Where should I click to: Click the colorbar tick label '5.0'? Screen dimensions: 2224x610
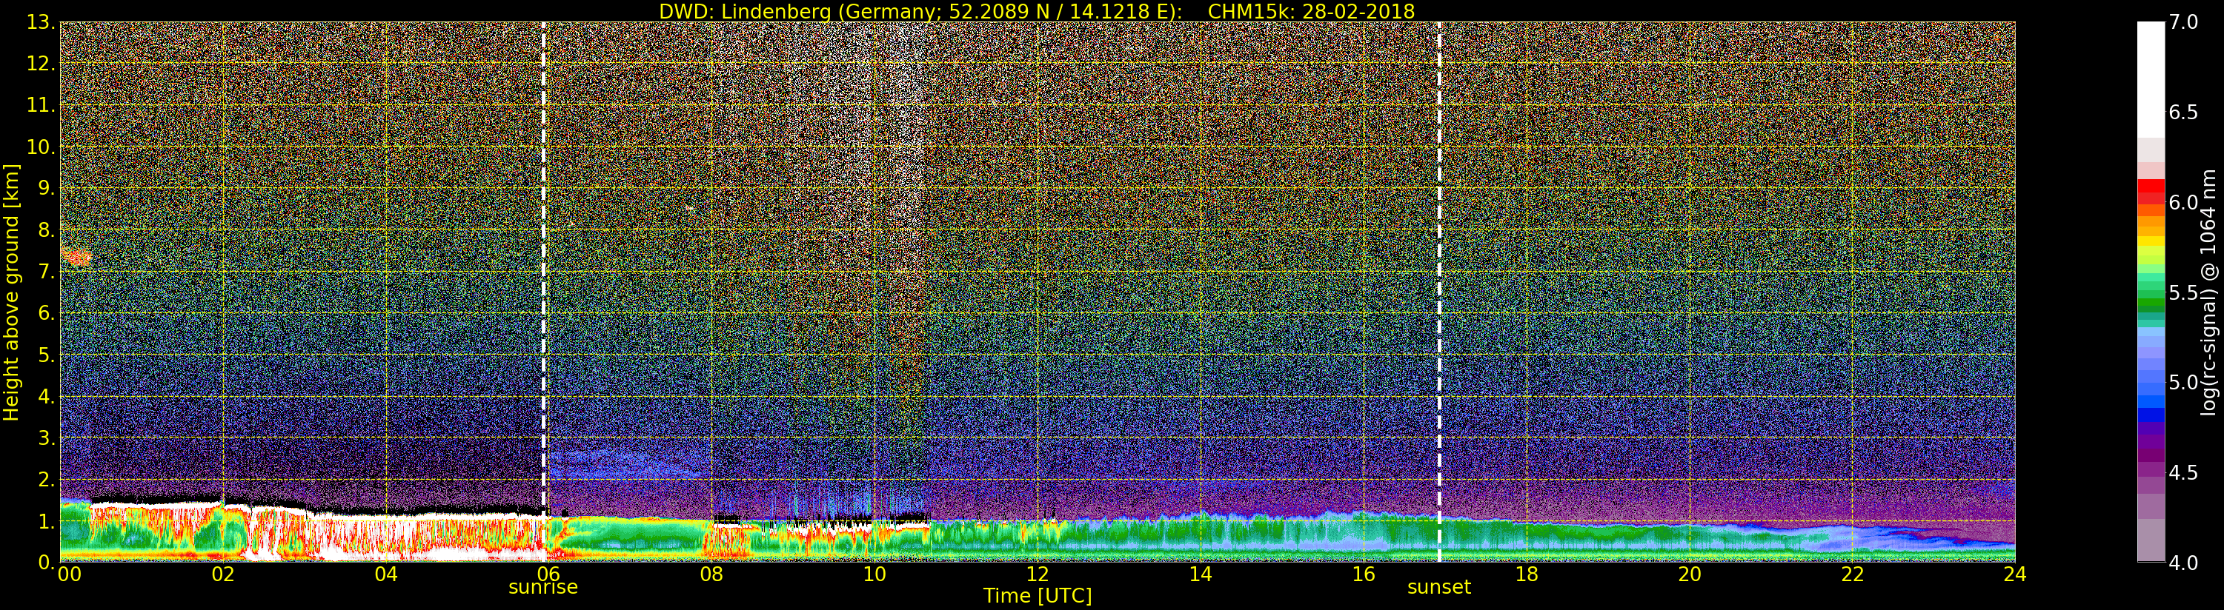(2183, 382)
